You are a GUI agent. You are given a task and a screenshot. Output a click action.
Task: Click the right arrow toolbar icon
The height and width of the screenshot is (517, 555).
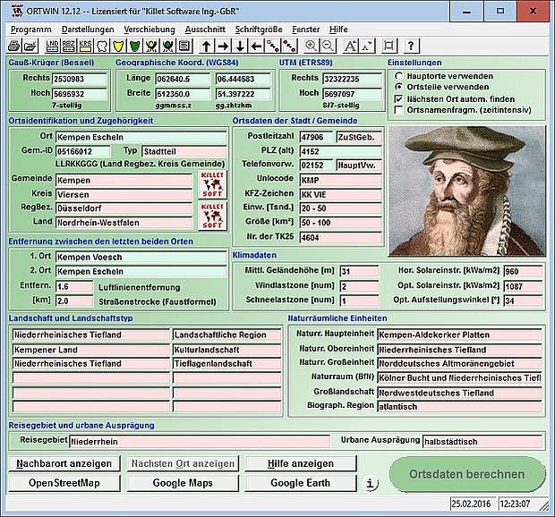[x=224, y=46]
